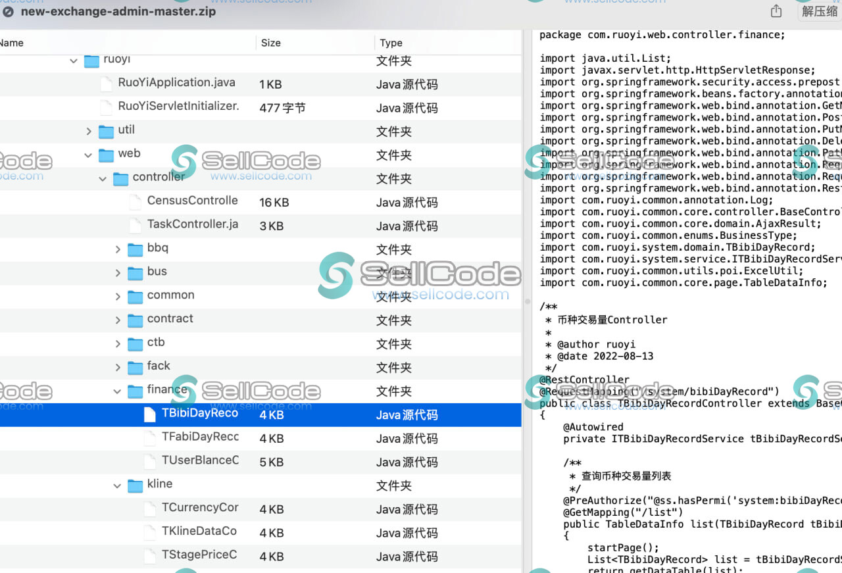Select the CensusController file icon
The height and width of the screenshot is (573, 842).
(x=135, y=202)
